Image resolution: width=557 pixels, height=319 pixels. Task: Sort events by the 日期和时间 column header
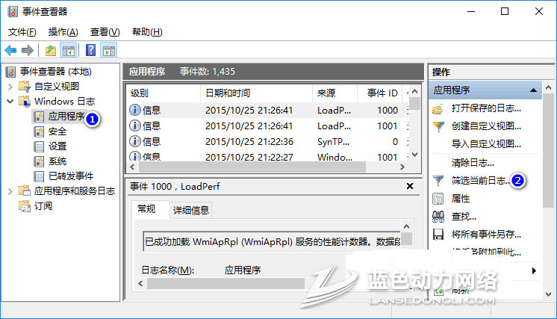pyautogui.click(x=228, y=93)
